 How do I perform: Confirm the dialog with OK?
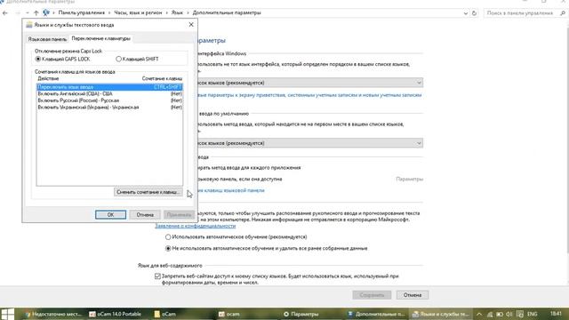pos(110,215)
